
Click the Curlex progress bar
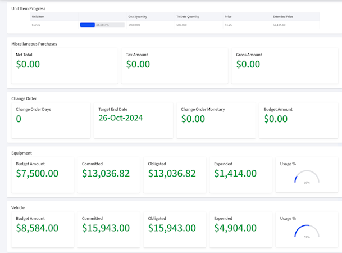[x=102, y=25]
